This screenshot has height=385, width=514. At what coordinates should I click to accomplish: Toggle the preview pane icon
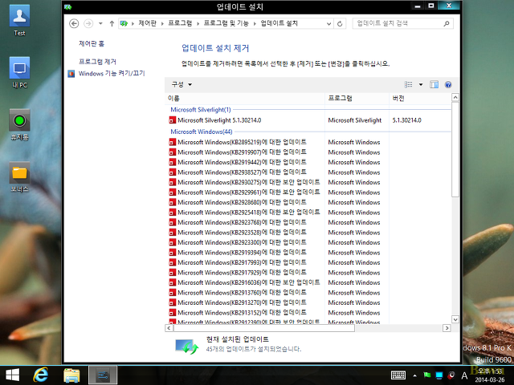pyautogui.click(x=434, y=85)
